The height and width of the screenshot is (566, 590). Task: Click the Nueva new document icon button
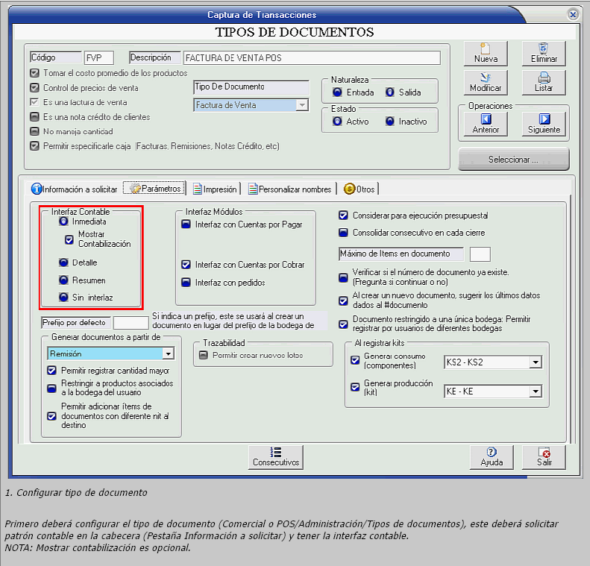486,53
